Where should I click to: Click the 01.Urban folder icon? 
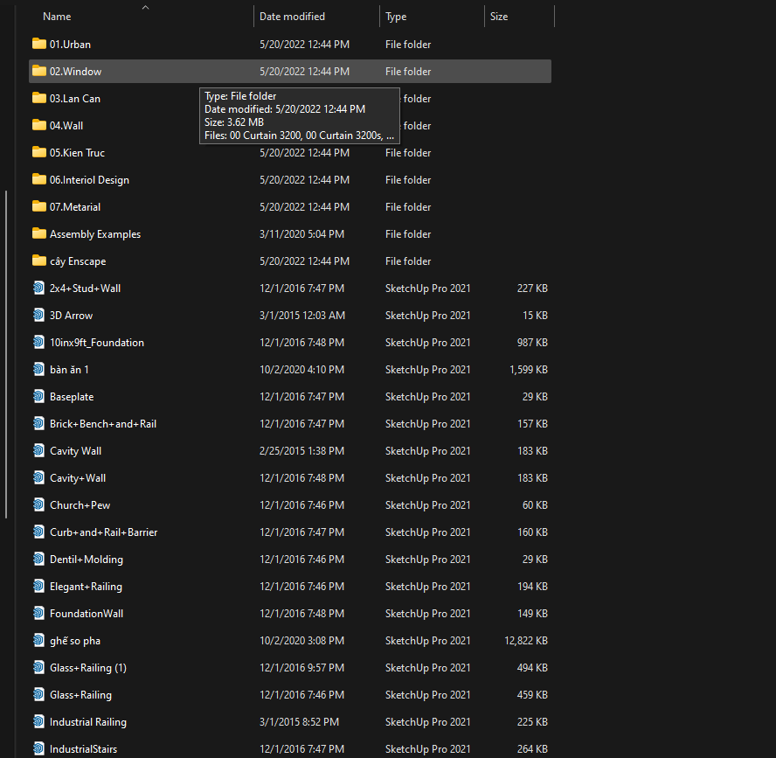39,44
